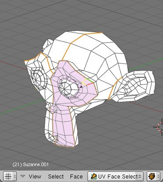Click the solid cube draw type icon
163x182 pixels.
(152, 176)
